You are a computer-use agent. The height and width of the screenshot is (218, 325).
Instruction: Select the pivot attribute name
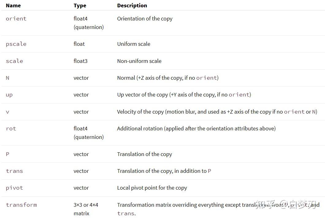click(14, 188)
